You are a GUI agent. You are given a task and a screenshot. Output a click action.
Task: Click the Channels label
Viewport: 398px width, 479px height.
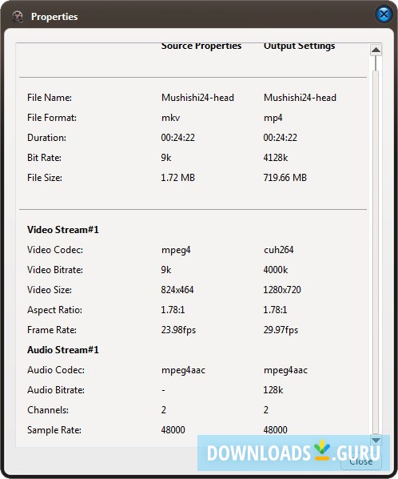coord(48,410)
